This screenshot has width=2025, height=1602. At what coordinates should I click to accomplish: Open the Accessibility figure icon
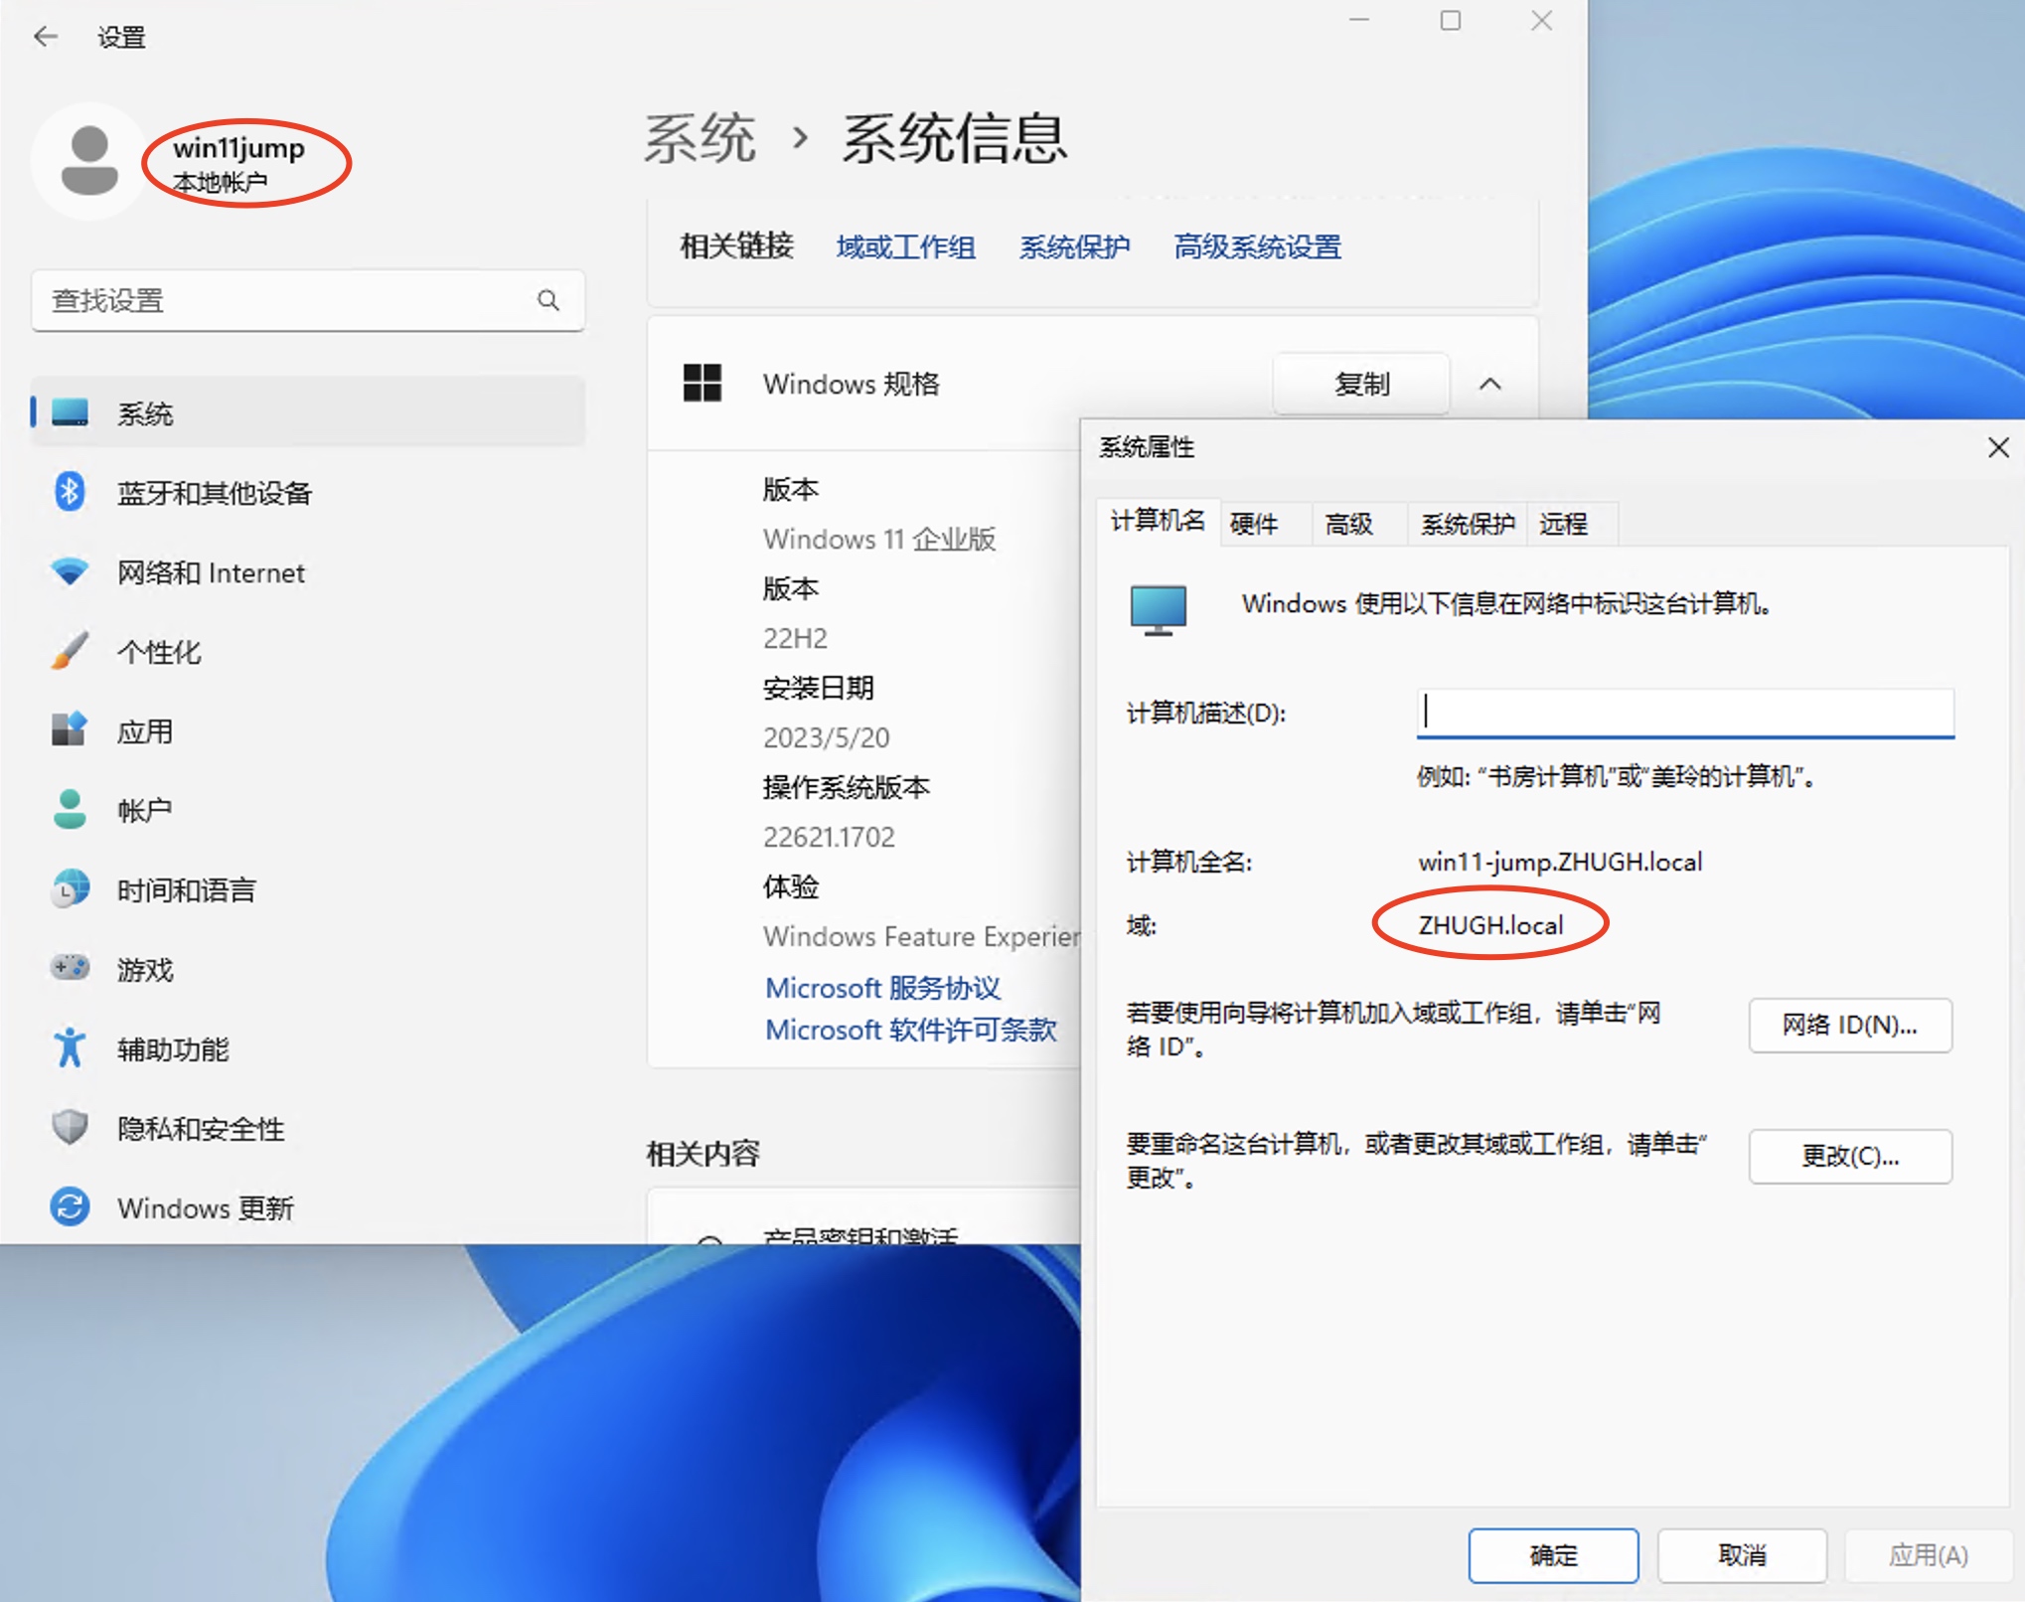click(70, 1047)
